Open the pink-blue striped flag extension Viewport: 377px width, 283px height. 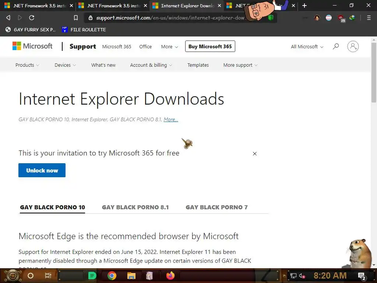click(329, 18)
